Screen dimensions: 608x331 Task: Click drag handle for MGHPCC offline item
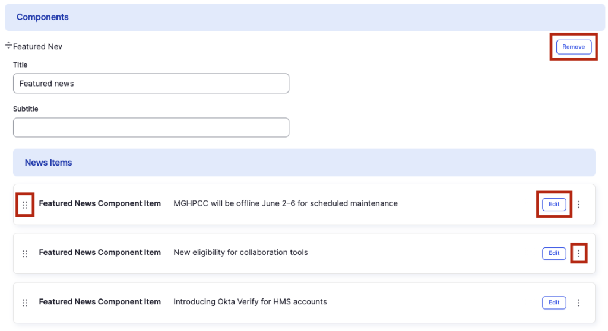click(25, 205)
